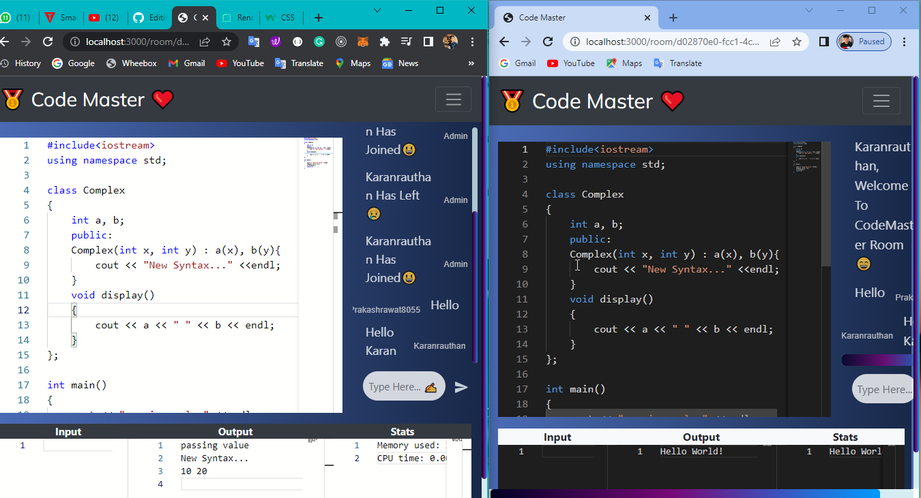The height and width of the screenshot is (498, 921).
Task: Open Gmail bookmark in left browser
Action: tap(186, 63)
